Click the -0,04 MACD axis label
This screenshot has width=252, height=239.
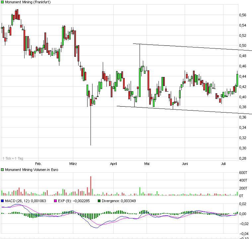pos(244,234)
